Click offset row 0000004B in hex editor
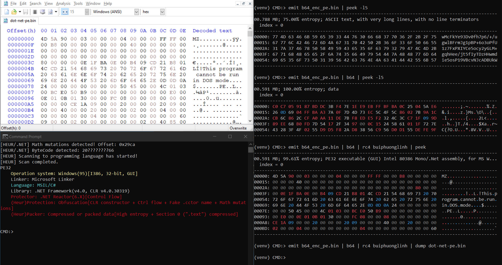Image resolution: width=502 pixels, height=265 pixels. point(21,69)
